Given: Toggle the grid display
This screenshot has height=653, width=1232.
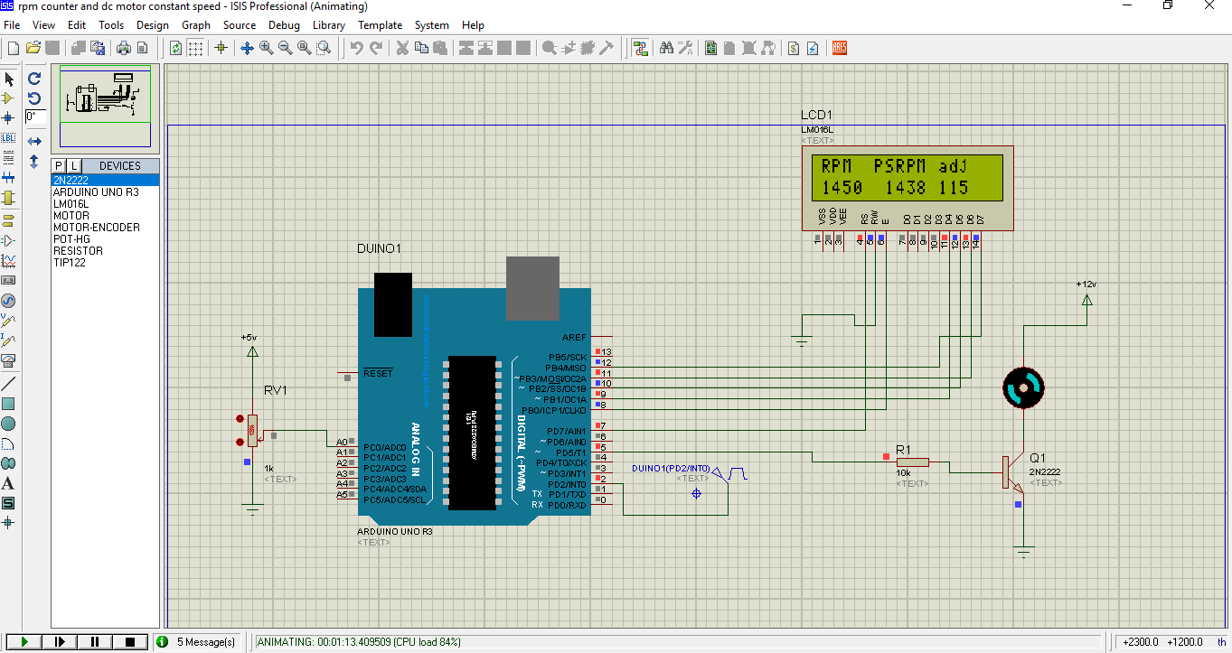Looking at the screenshot, I should pyautogui.click(x=197, y=47).
